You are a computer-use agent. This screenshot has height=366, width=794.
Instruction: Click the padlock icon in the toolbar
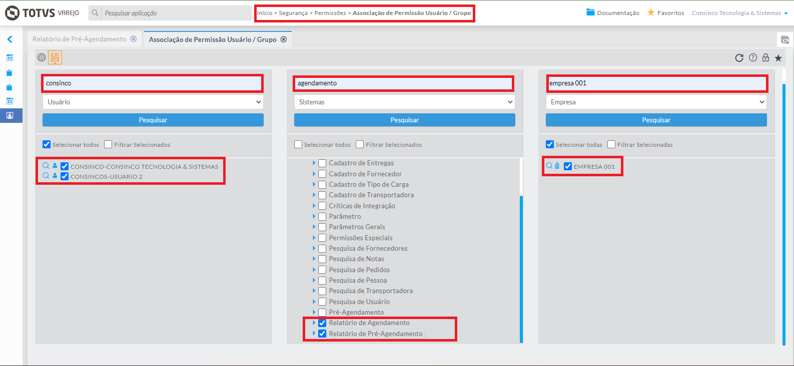[x=765, y=58]
